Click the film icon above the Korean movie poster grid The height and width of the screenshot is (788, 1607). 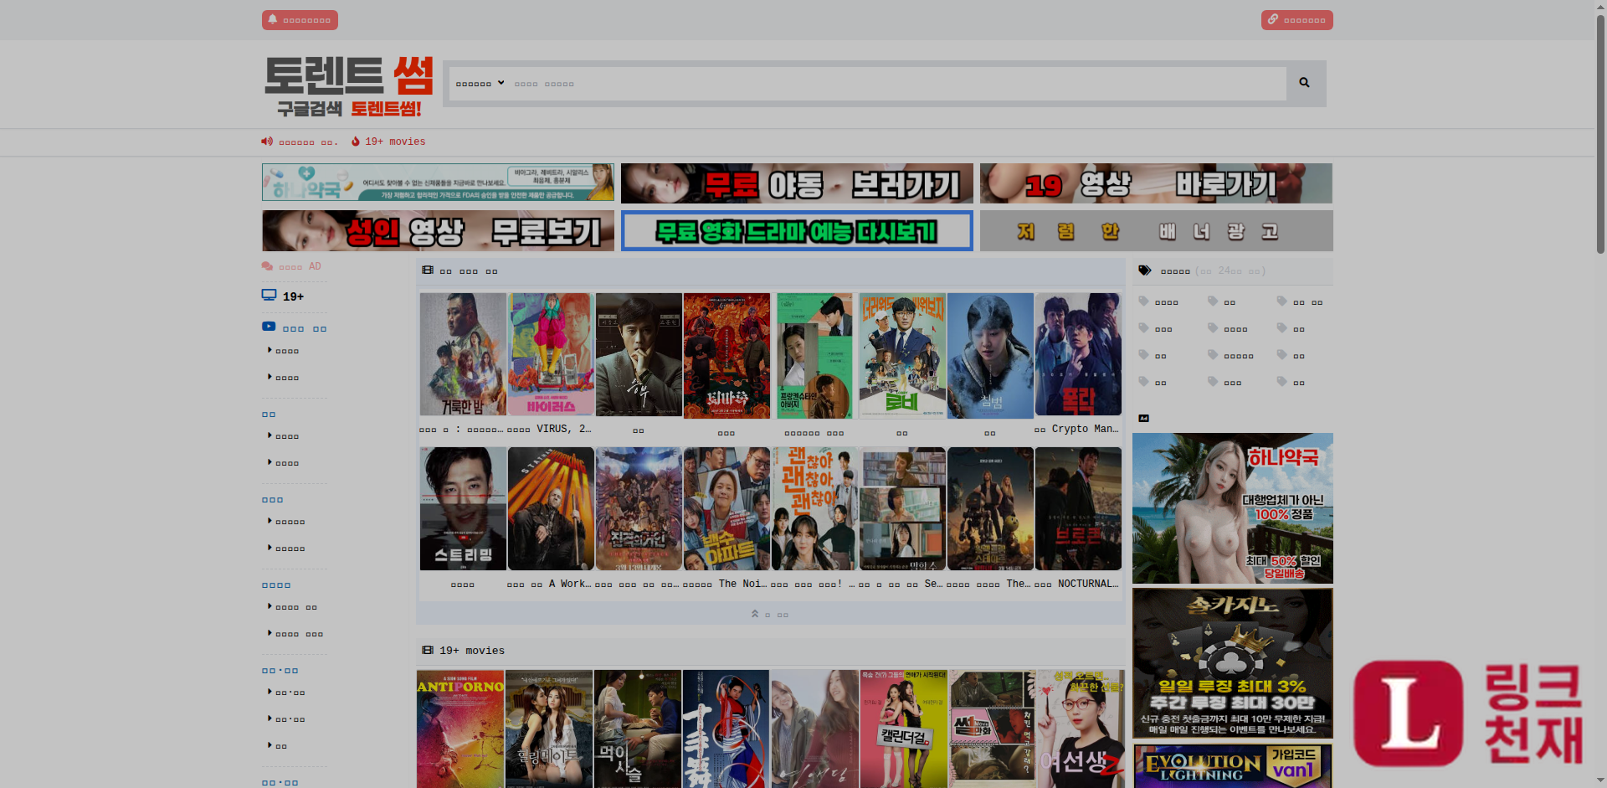coord(428,270)
